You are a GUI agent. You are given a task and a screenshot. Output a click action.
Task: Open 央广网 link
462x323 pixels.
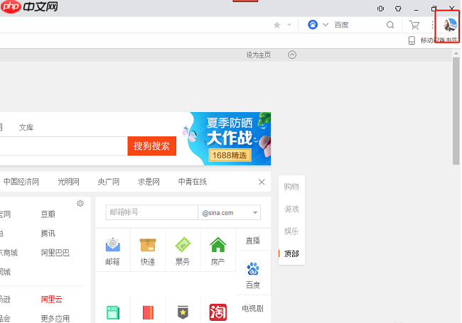click(109, 182)
